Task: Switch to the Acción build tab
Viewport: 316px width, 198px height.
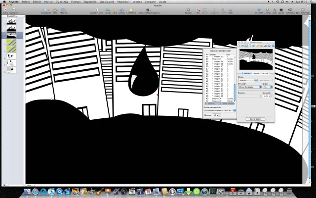Action: pyautogui.click(x=265, y=73)
